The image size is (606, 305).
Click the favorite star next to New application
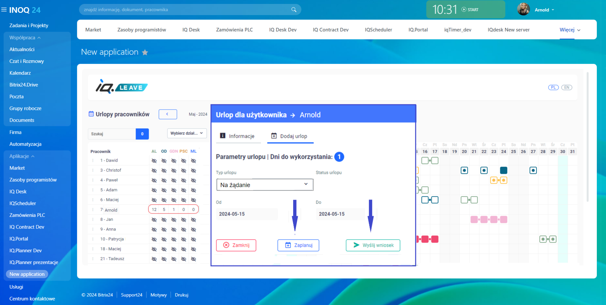click(145, 52)
